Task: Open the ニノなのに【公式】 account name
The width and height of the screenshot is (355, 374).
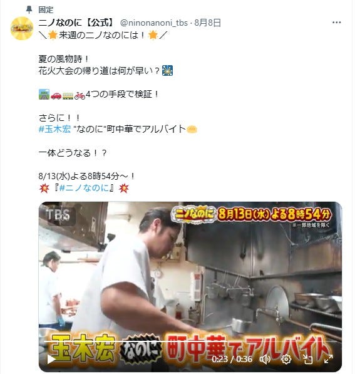Action: tap(77, 23)
